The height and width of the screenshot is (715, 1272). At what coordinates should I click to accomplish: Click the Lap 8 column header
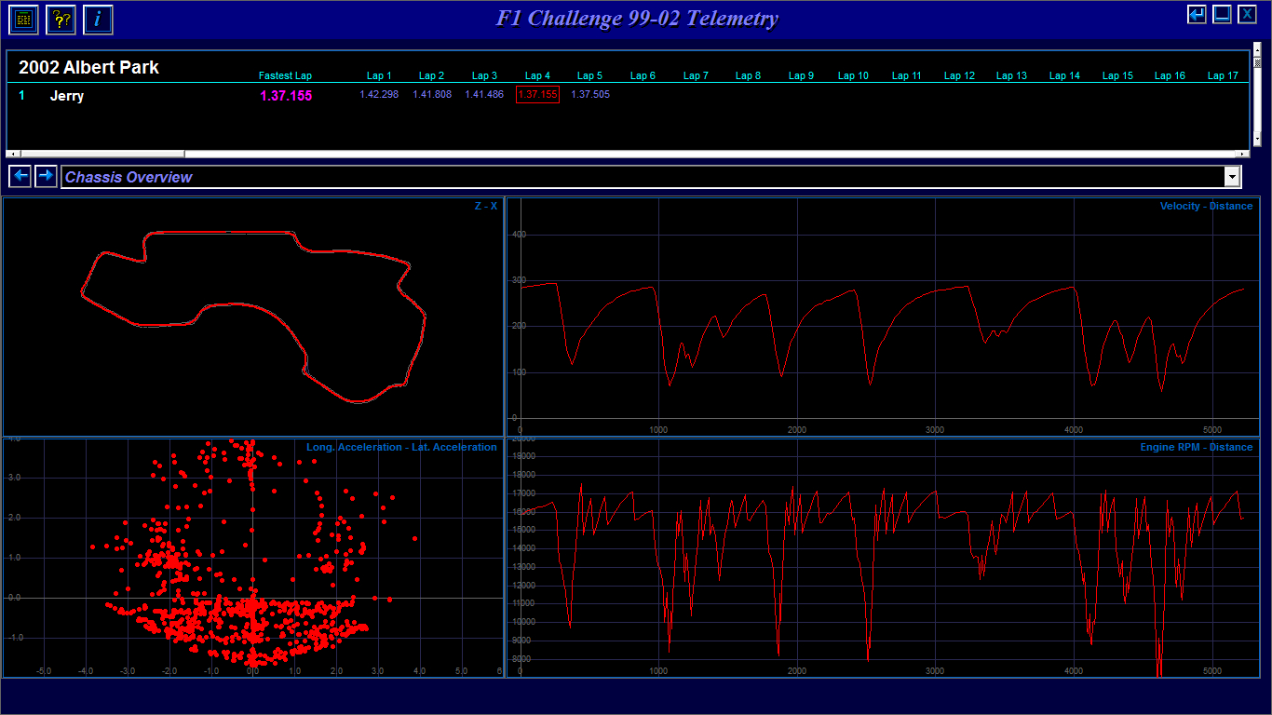(x=748, y=76)
